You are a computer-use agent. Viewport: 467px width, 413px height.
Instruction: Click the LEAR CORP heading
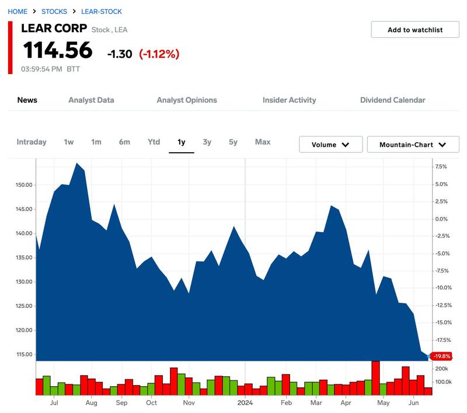point(54,28)
